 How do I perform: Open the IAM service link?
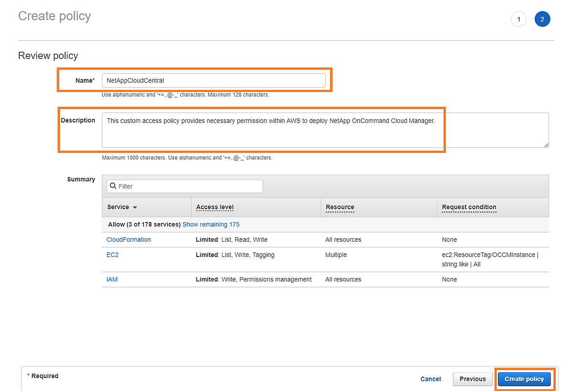112,279
